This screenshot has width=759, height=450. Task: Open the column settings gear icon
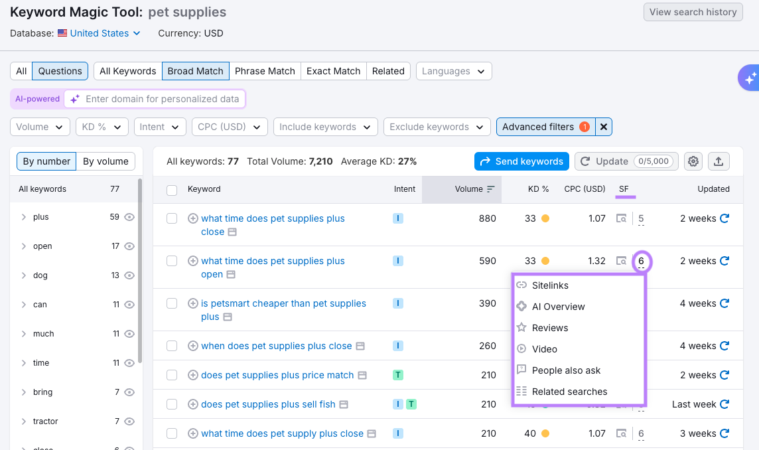[693, 161]
